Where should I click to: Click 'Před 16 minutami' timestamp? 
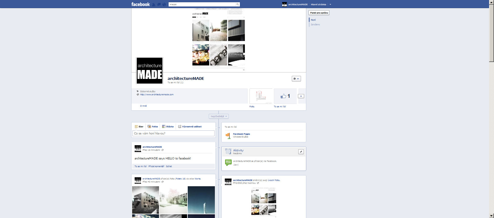click(151, 150)
